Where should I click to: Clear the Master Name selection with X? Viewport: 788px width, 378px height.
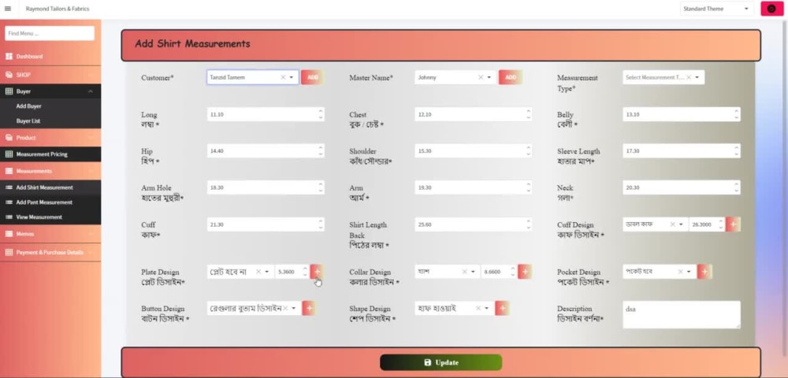point(481,77)
